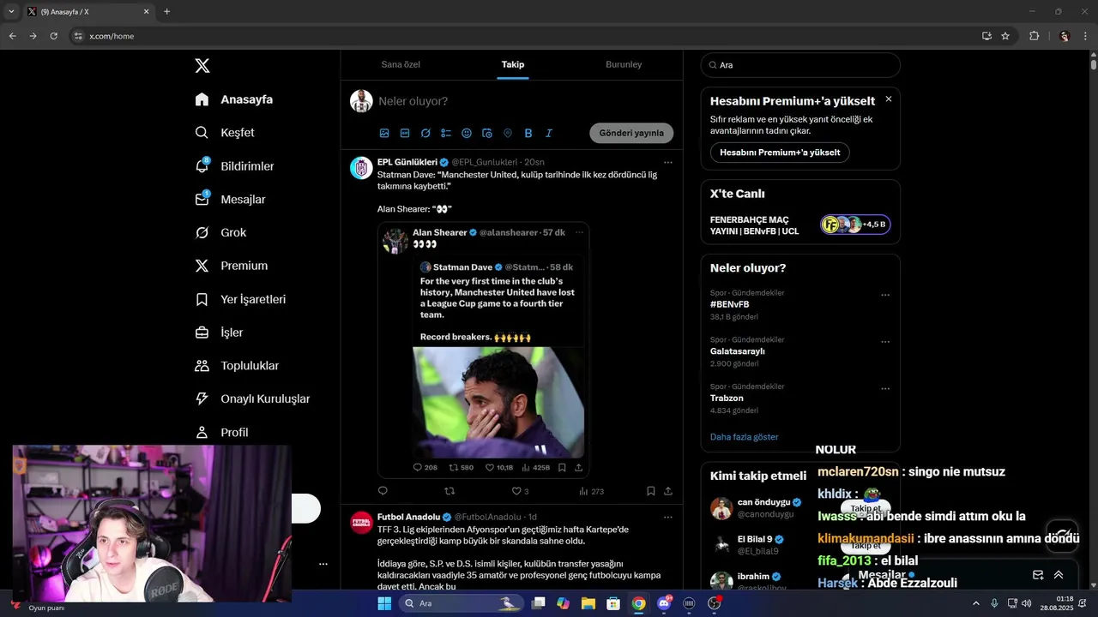Switch to the Sana özel tab
Image resolution: width=1098 pixels, height=617 pixels.
point(401,64)
